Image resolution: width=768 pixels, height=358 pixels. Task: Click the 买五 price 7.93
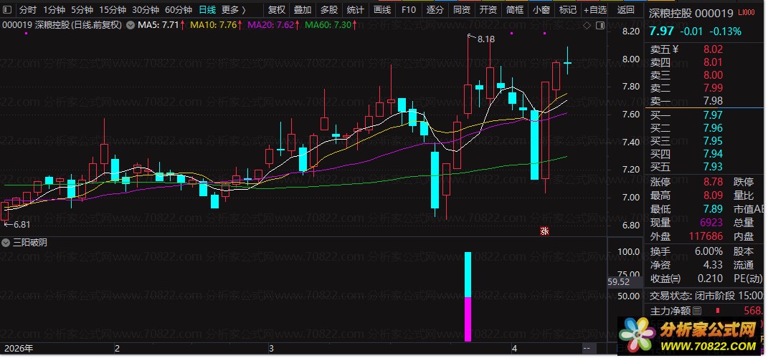point(713,167)
